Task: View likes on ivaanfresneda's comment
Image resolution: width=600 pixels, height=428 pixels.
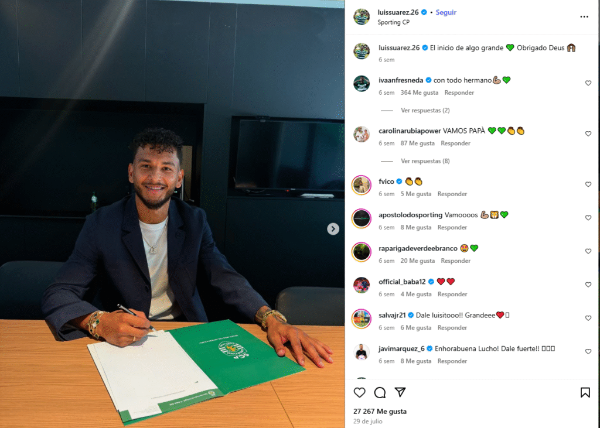Action: (420, 93)
